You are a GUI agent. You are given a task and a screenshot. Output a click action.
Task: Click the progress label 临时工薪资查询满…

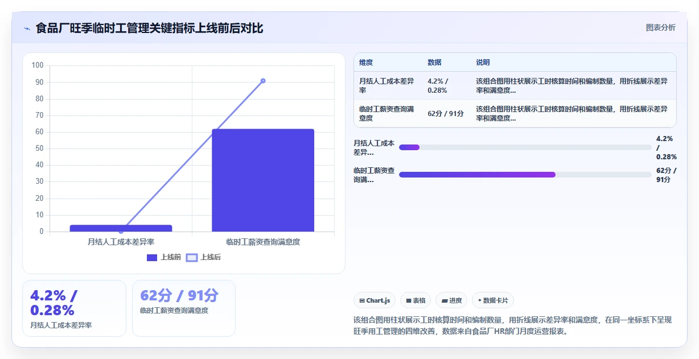click(374, 175)
